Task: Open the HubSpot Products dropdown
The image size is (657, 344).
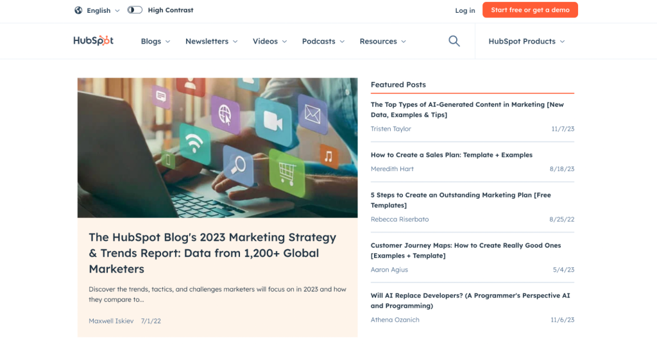Action: 527,42
